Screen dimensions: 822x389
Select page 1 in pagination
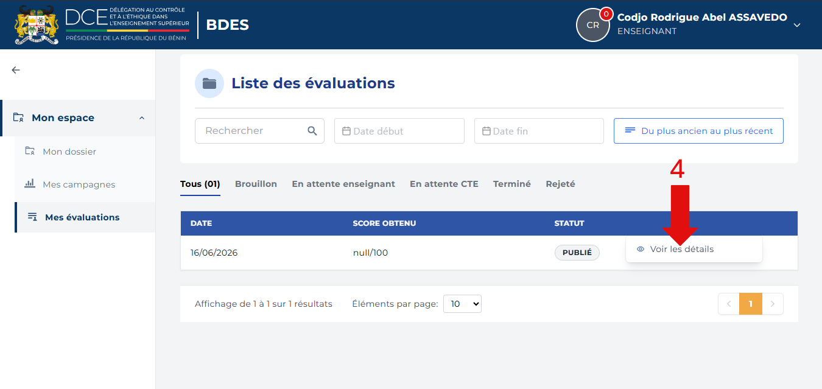tap(751, 304)
